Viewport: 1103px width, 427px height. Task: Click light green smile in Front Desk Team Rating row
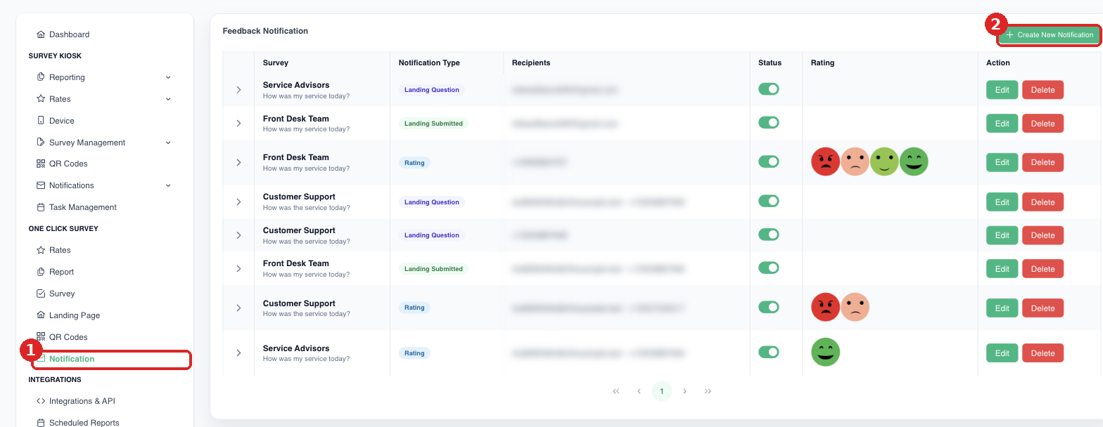[884, 162]
